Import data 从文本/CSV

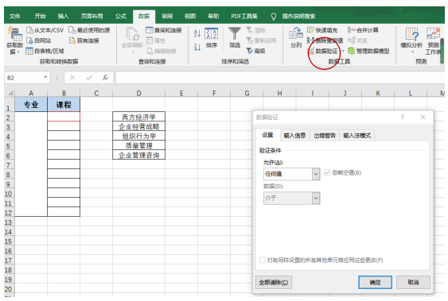click(x=45, y=30)
